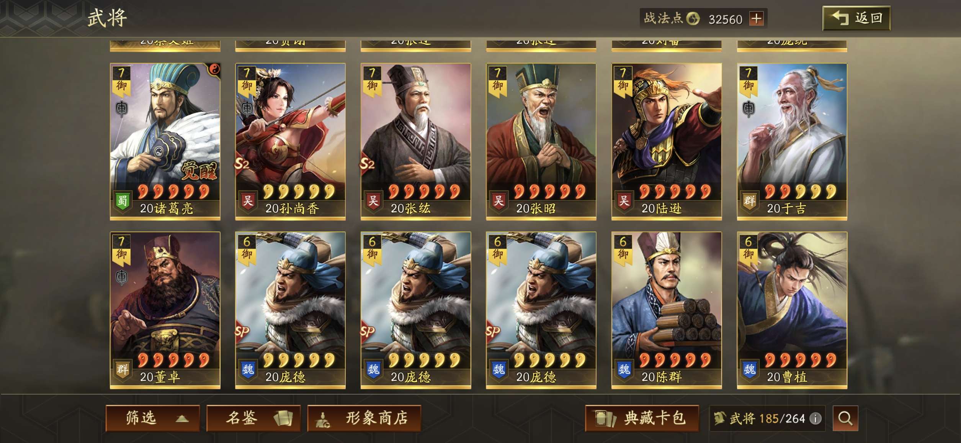The image size is (961, 443).
Task: Select the 陈群 general card
Action: coord(667,310)
